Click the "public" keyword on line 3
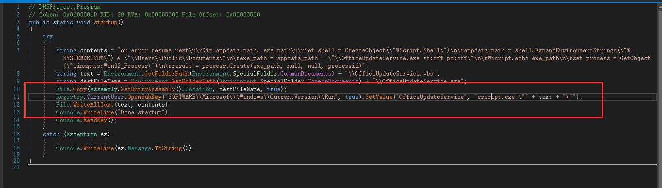The height and width of the screenshot is (188, 662). [39, 22]
